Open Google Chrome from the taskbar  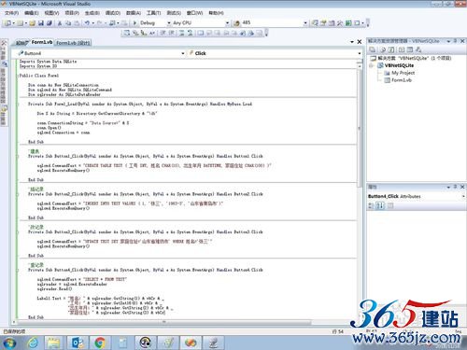[100, 343]
